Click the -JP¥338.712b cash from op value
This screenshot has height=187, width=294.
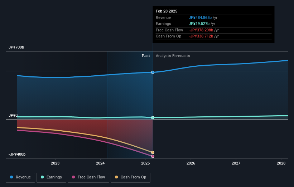pos(201,36)
